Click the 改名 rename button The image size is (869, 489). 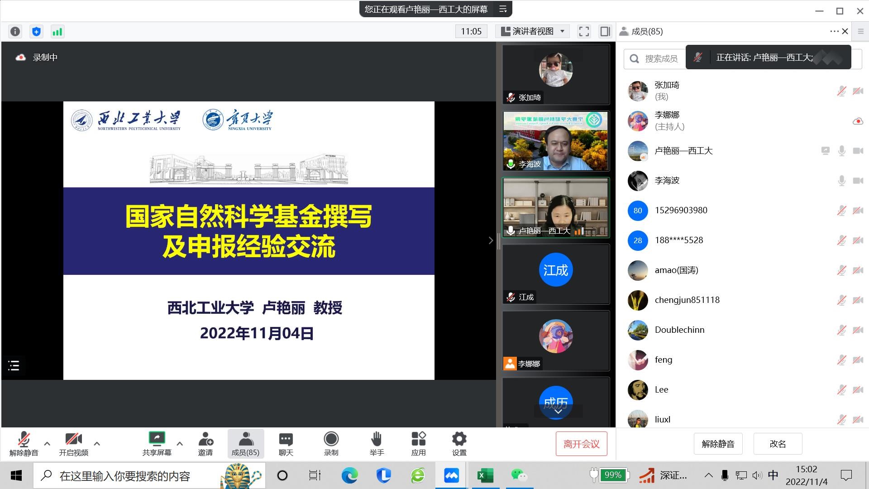(x=777, y=444)
